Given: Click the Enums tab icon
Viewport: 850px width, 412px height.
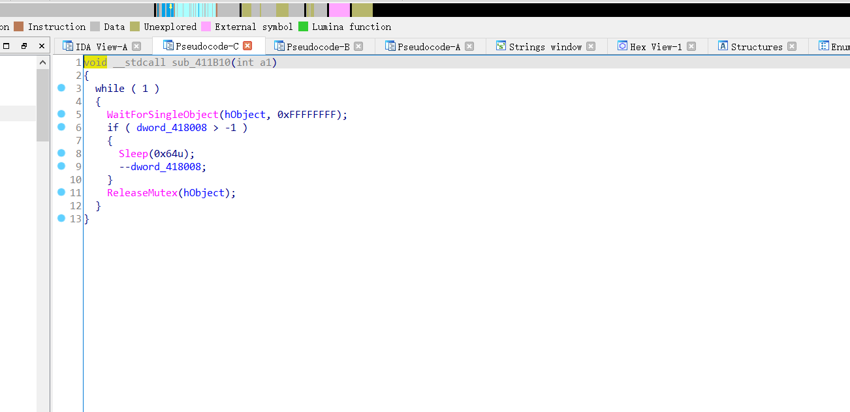Looking at the screenshot, I should click(x=825, y=46).
